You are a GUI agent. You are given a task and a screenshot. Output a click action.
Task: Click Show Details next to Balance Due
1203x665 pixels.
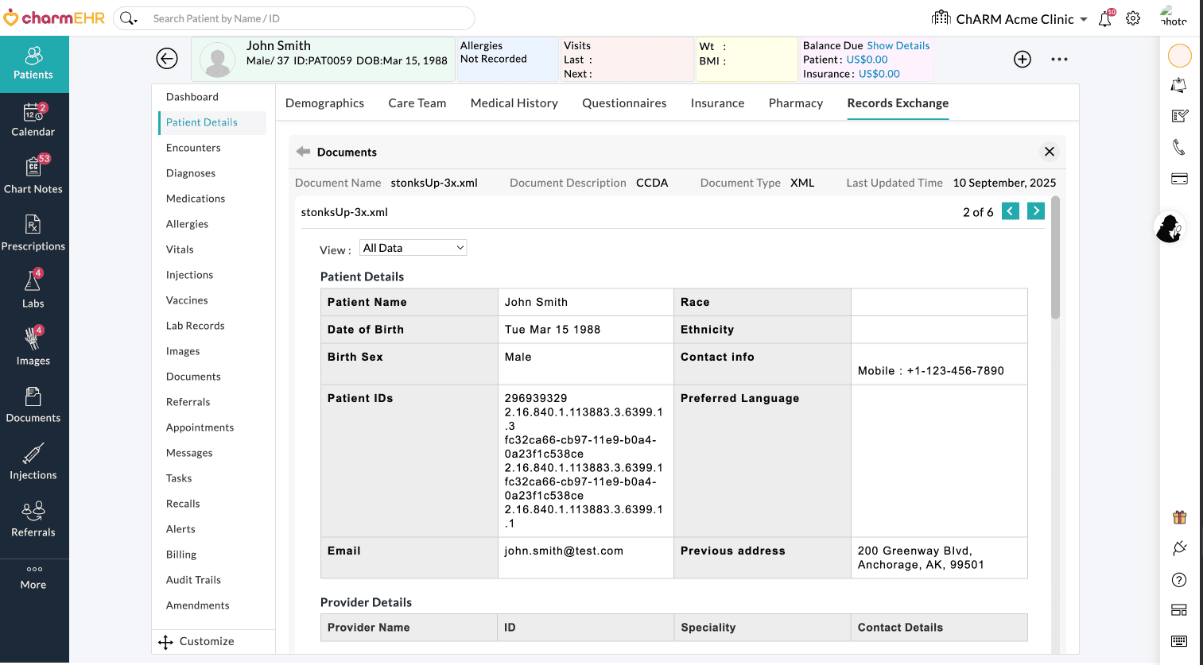898,45
